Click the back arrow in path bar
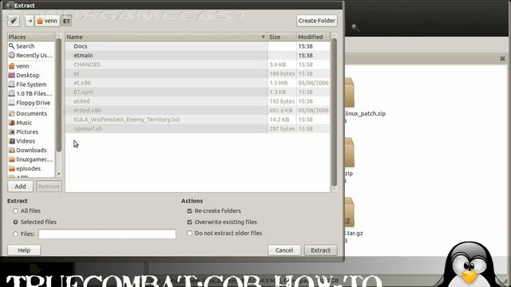This screenshot has height=287, width=511. point(30,21)
